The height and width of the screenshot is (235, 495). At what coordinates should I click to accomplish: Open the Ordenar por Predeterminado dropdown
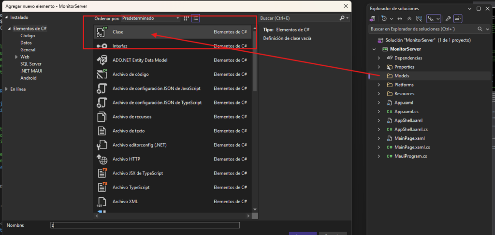pyautogui.click(x=150, y=18)
